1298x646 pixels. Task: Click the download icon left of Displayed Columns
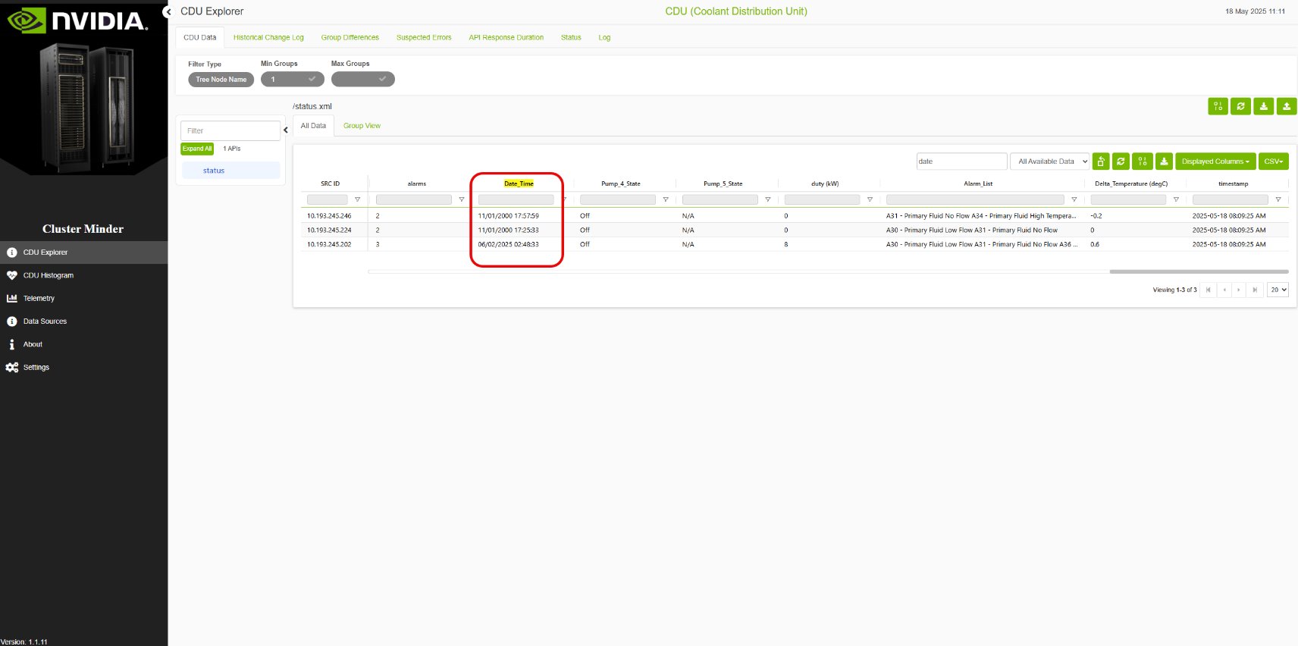click(1164, 161)
